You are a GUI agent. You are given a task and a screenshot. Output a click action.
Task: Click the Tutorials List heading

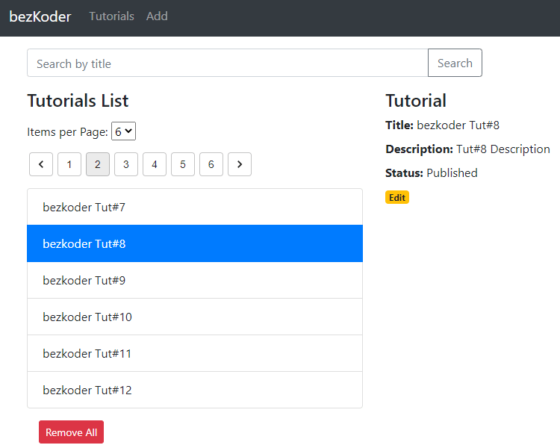(x=78, y=101)
